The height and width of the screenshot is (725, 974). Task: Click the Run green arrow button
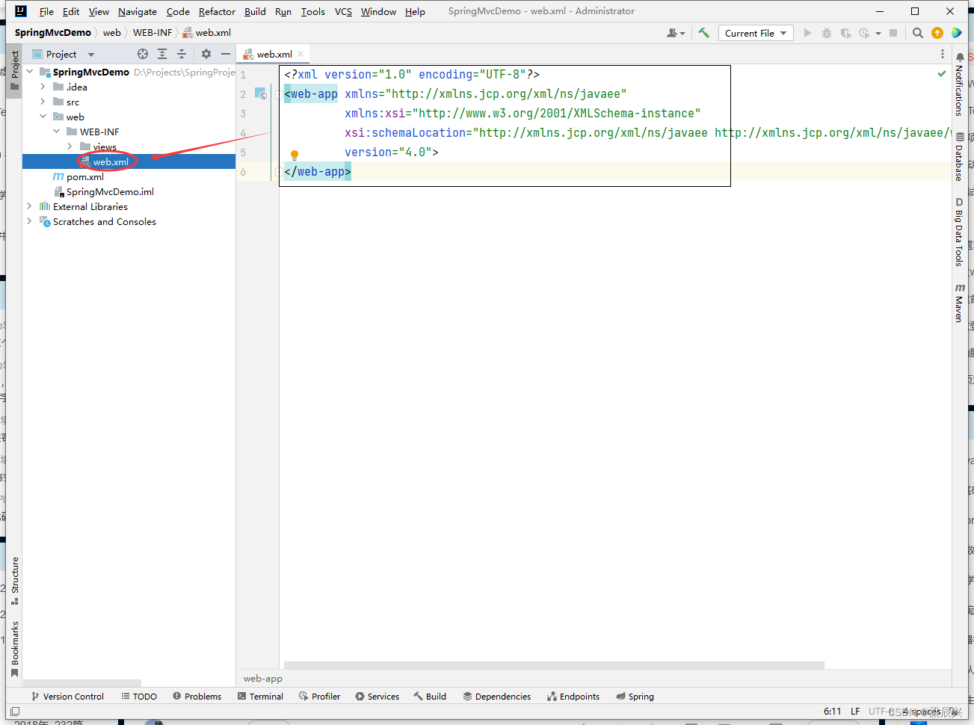coord(807,33)
